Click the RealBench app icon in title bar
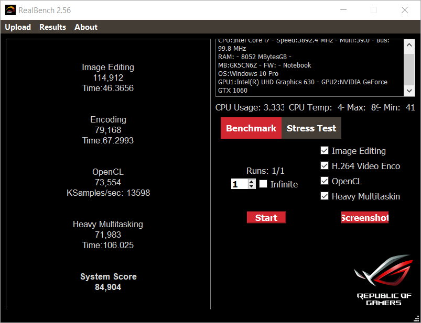Image resolution: width=421 pixels, height=323 pixels. pyautogui.click(x=10, y=10)
